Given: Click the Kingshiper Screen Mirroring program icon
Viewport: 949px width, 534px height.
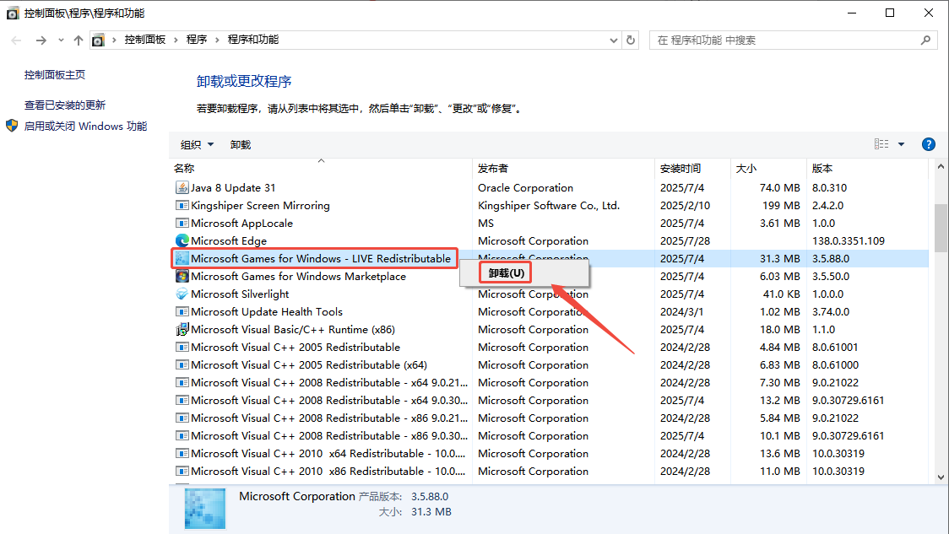Looking at the screenshot, I should point(182,206).
